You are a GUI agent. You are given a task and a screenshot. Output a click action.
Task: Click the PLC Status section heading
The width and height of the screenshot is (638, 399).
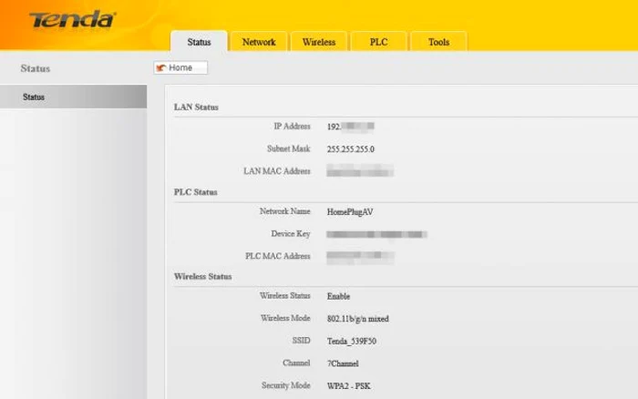[196, 192]
